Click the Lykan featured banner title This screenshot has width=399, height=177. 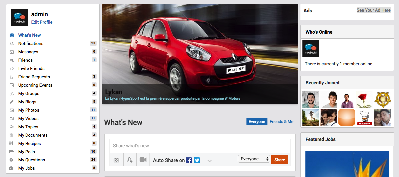114,92
